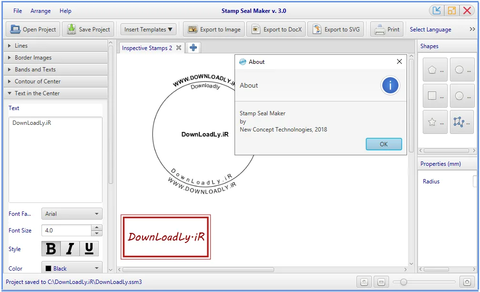480x292 pixels.
Task: Open the Color dropdown showing Black
Action: click(x=71, y=268)
